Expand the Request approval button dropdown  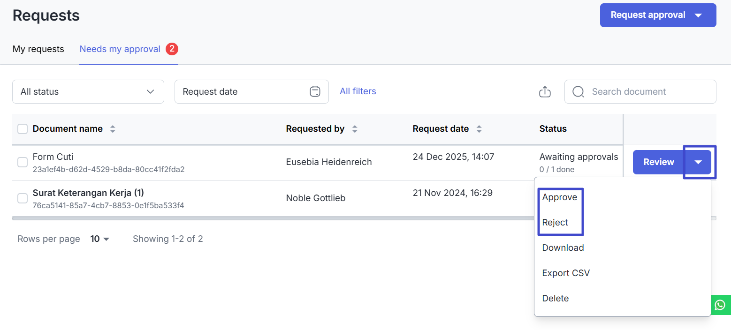coord(698,15)
